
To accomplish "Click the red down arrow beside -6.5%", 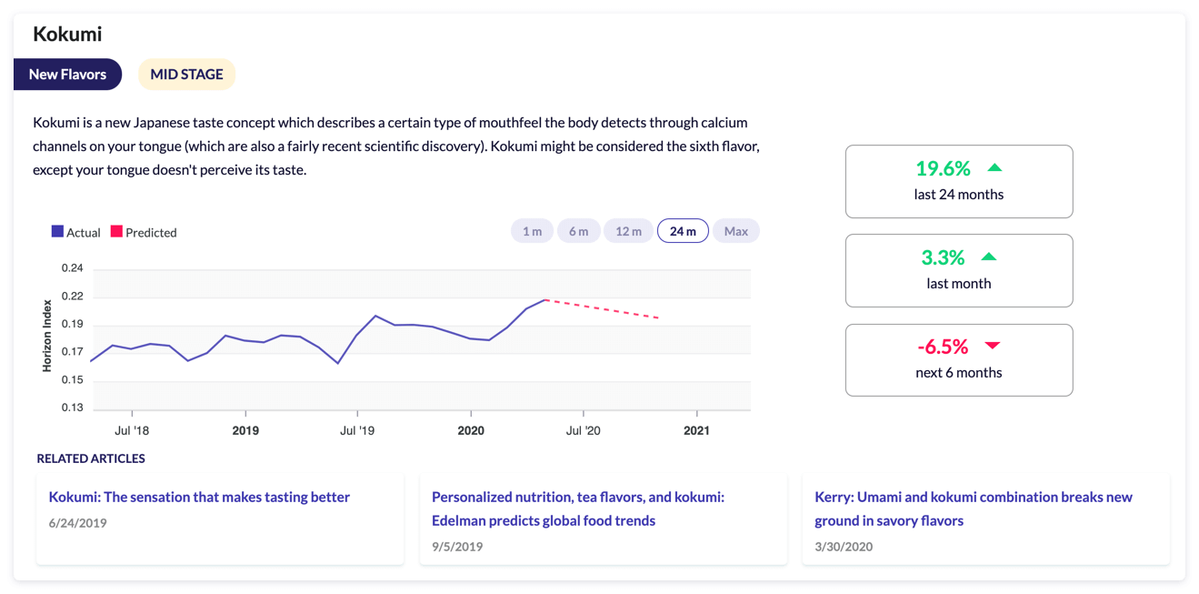I will point(992,346).
